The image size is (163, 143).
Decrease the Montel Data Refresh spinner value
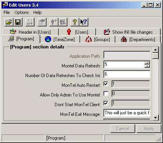(147, 66)
